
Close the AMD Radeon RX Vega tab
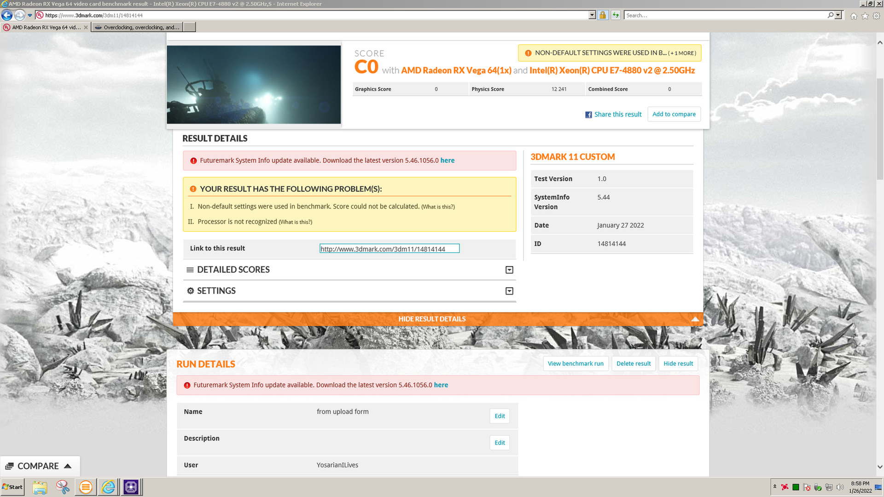coord(86,27)
